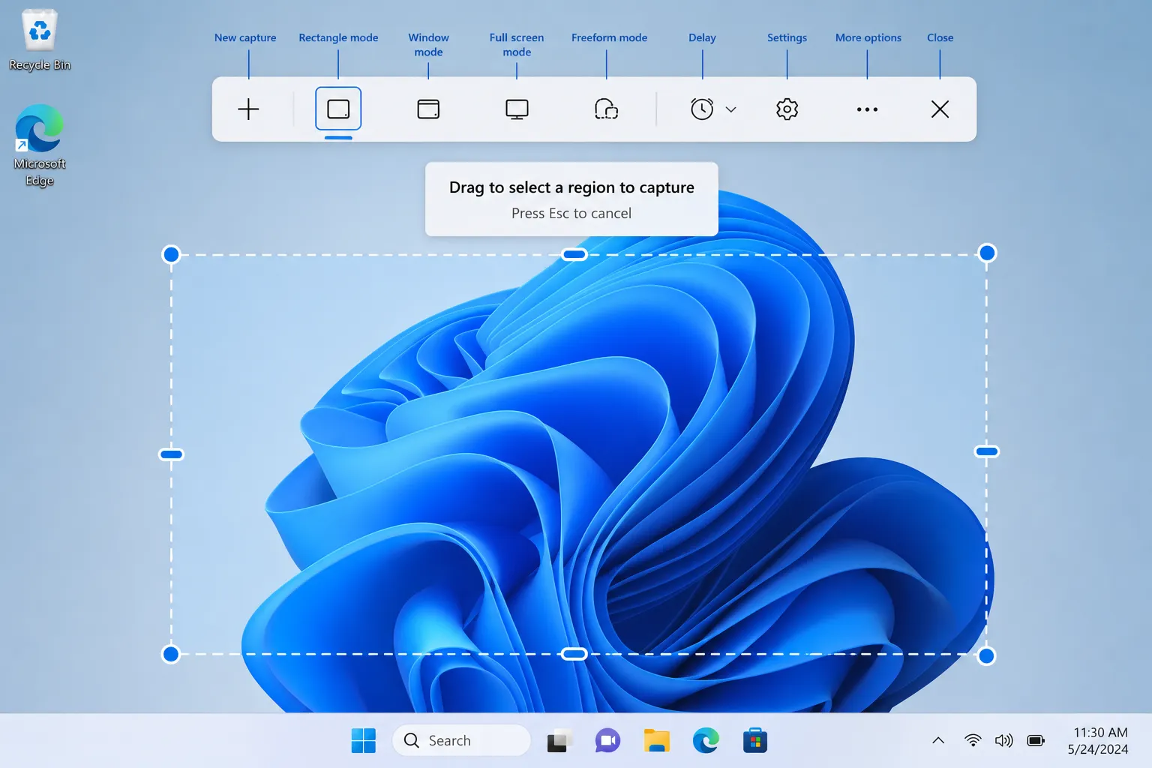Select Rectangle mode in snipping toolbar
Image resolution: width=1152 pixels, height=768 pixels.
click(x=338, y=109)
